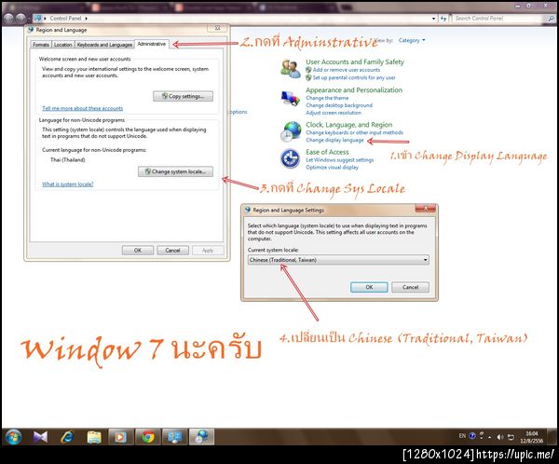Screen dimensions: 559x464
Task: Open the tray help icon
Action: [x=472, y=436]
